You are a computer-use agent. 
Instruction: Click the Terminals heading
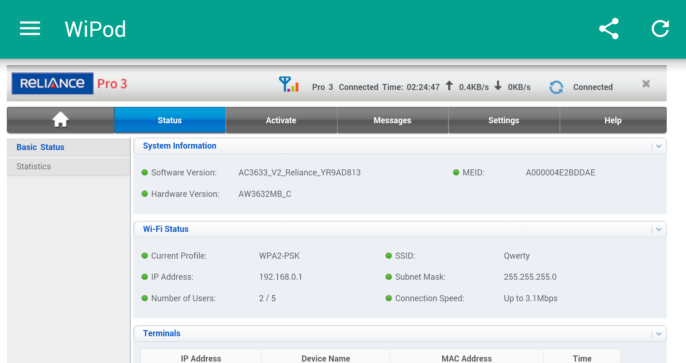[161, 333]
